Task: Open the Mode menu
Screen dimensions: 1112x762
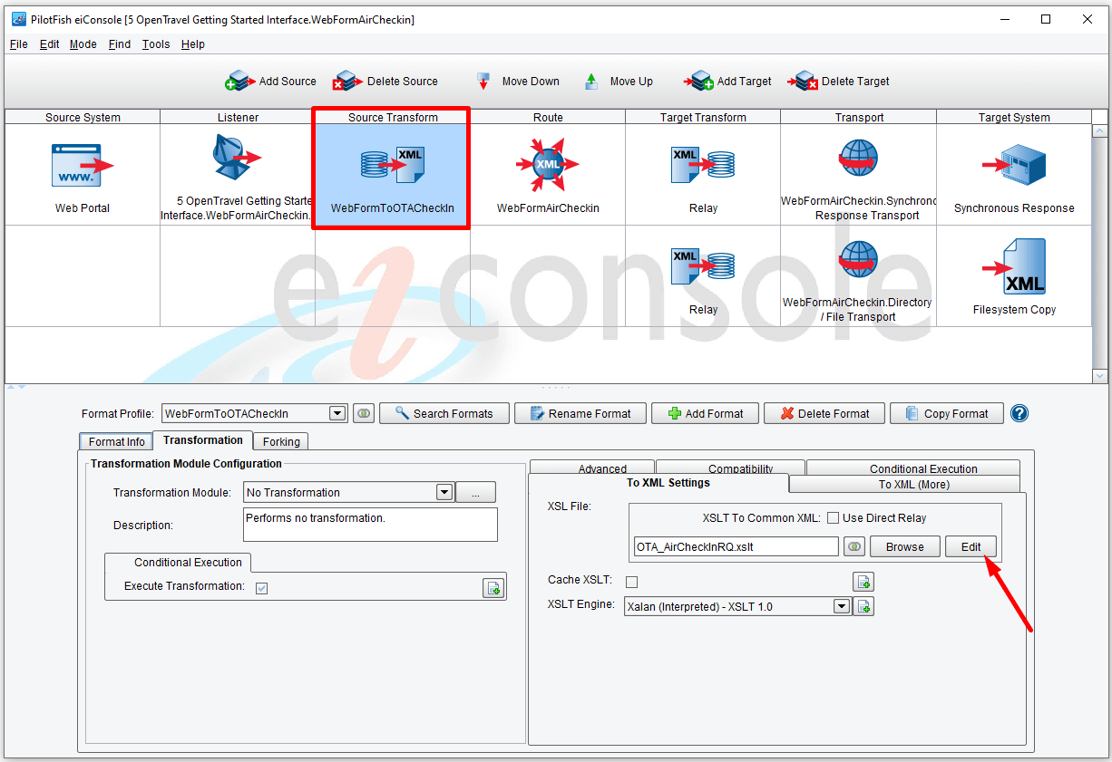Action: coord(83,44)
